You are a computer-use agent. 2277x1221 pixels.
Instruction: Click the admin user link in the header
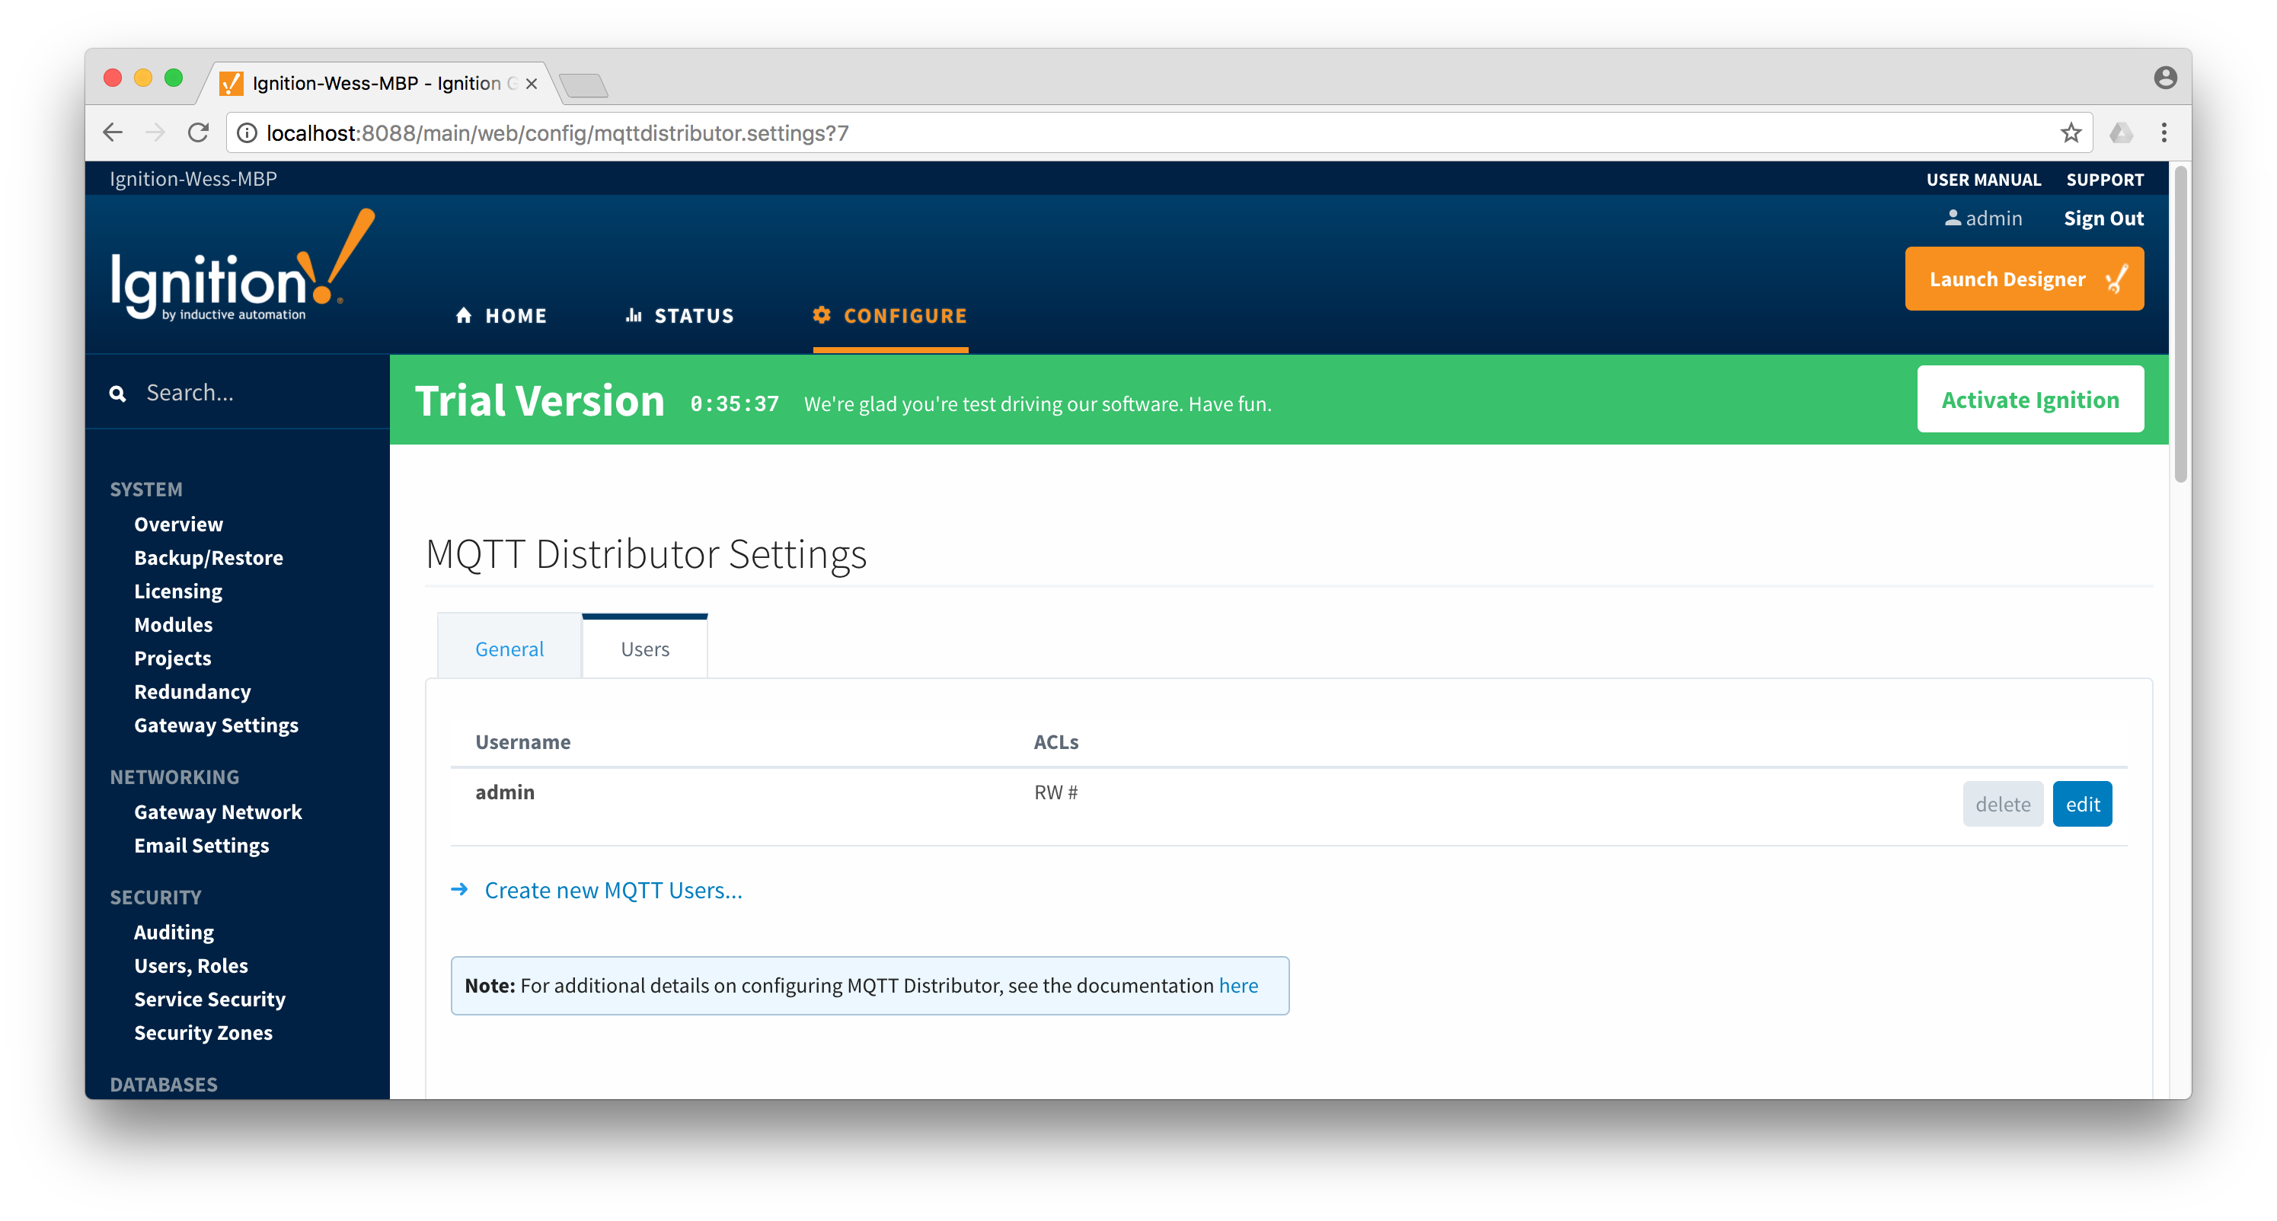1982,218
